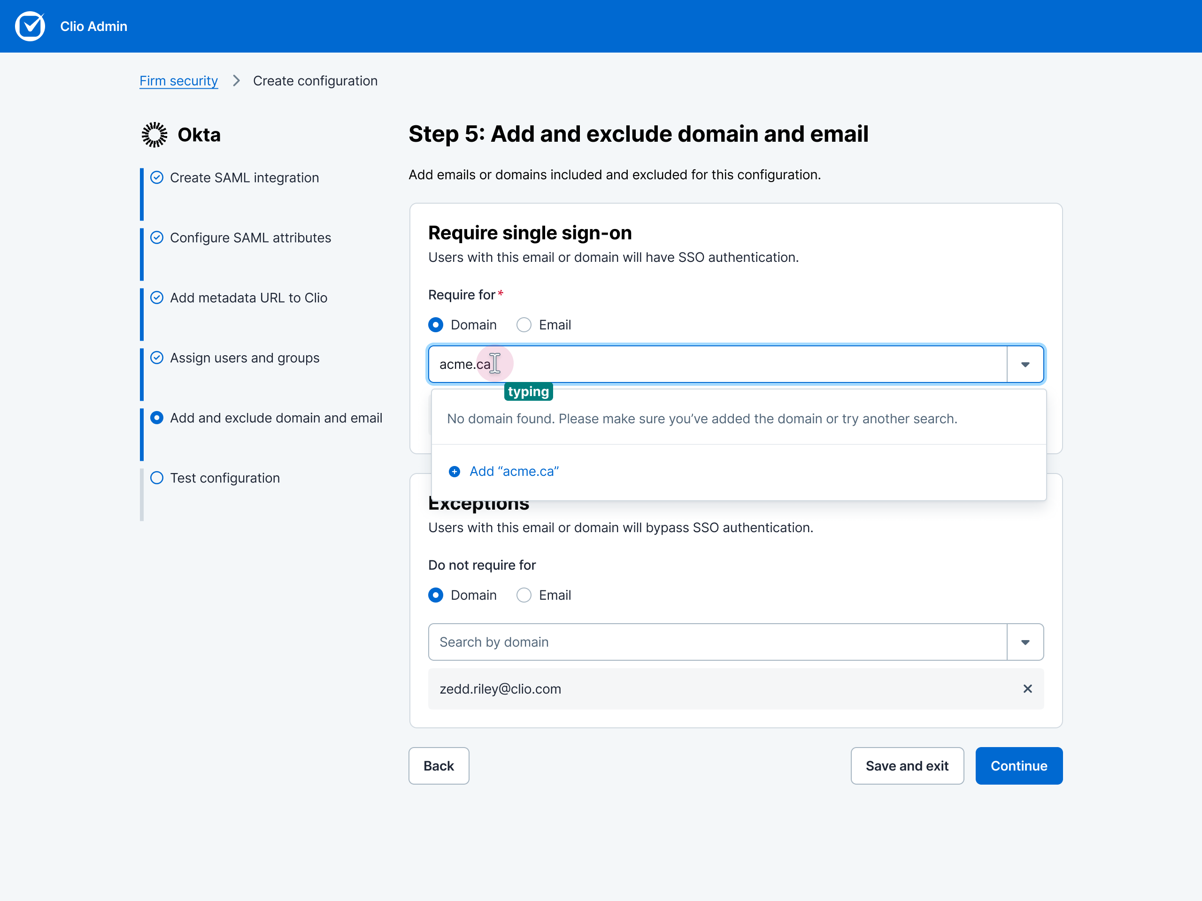Open the Search by domain dropdown arrow

(x=1025, y=642)
